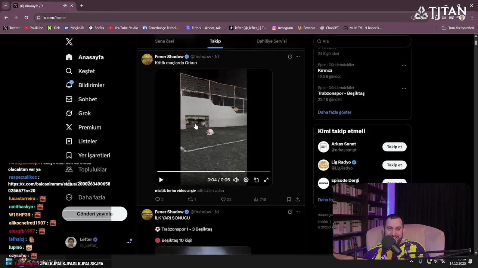This screenshot has width=478, height=268.
Task: Open more menu on İLK YARI SONUCU post
Action: point(298,212)
